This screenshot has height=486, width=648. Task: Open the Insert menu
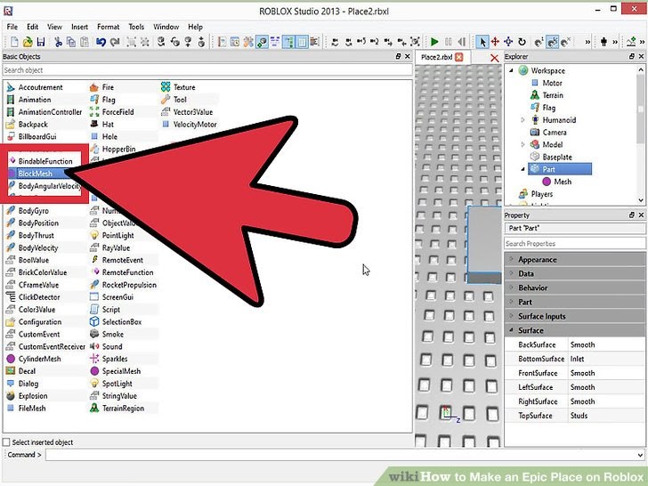tap(79, 27)
